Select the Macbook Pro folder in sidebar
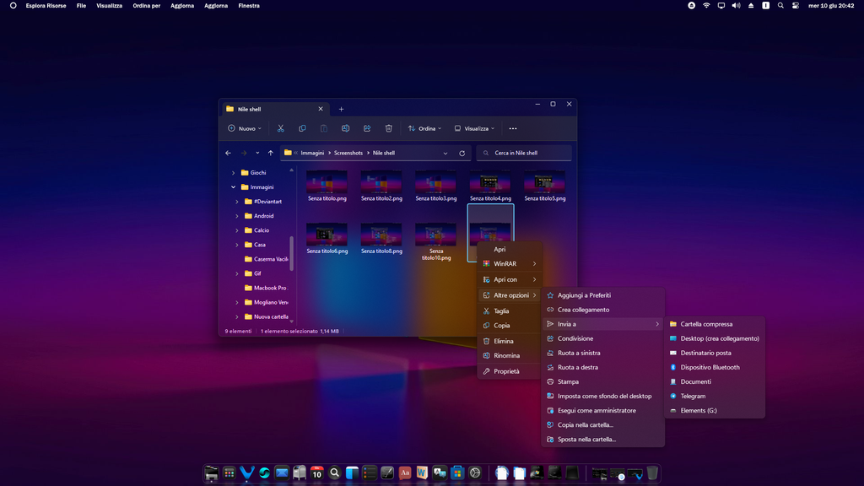This screenshot has height=486, width=864. (x=266, y=288)
